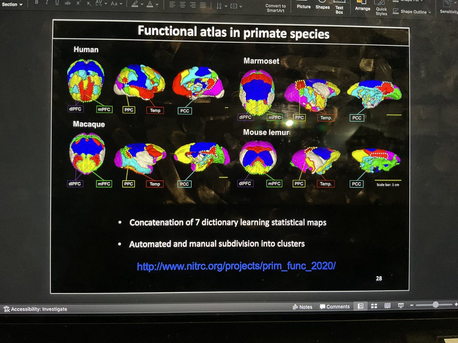
Task: Click the Human mPFC label box
Action: point(104,110)
